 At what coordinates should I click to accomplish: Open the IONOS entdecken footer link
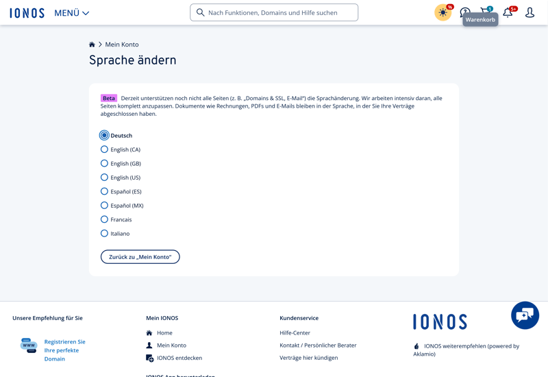pos(179,358)
